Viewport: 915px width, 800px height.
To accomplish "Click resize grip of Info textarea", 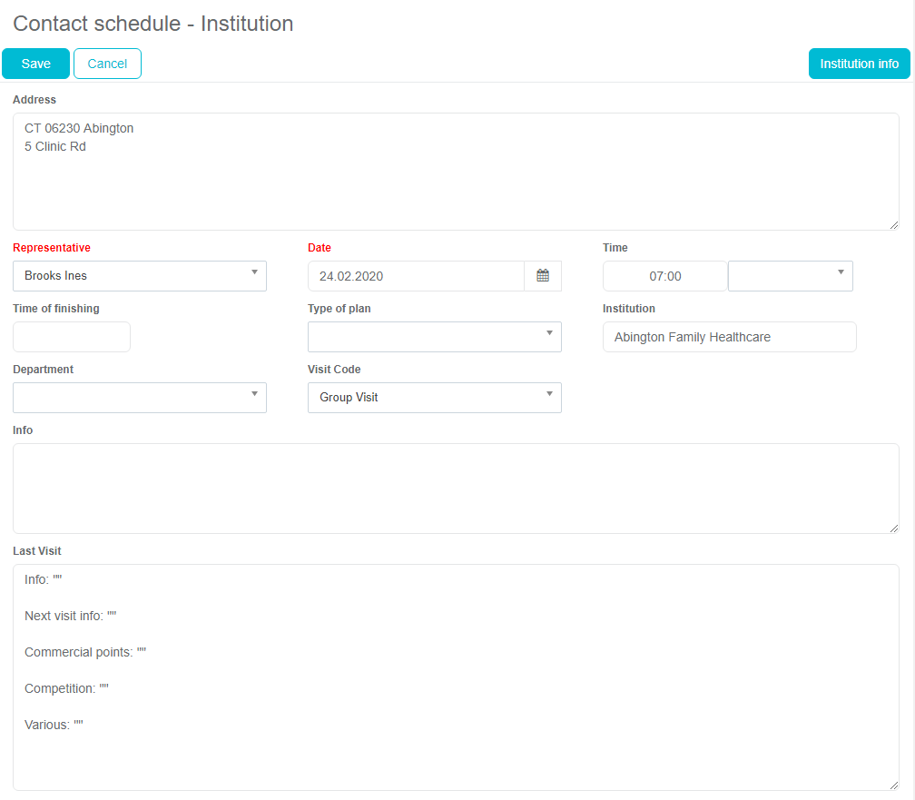I will [x=893, y=528].
